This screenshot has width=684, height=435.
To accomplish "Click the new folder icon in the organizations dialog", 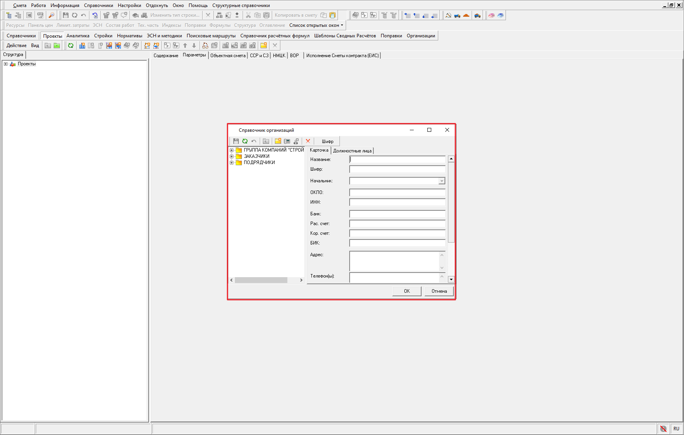I will [278, 141].
